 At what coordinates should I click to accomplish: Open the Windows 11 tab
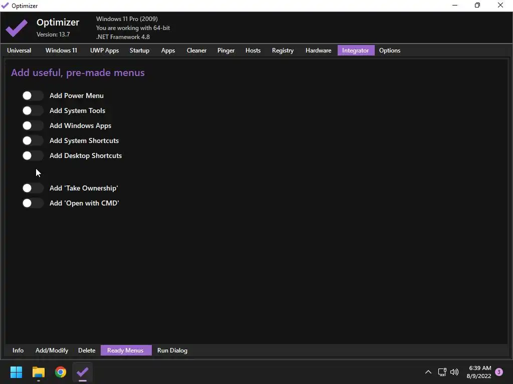click(x=61, y=50)
